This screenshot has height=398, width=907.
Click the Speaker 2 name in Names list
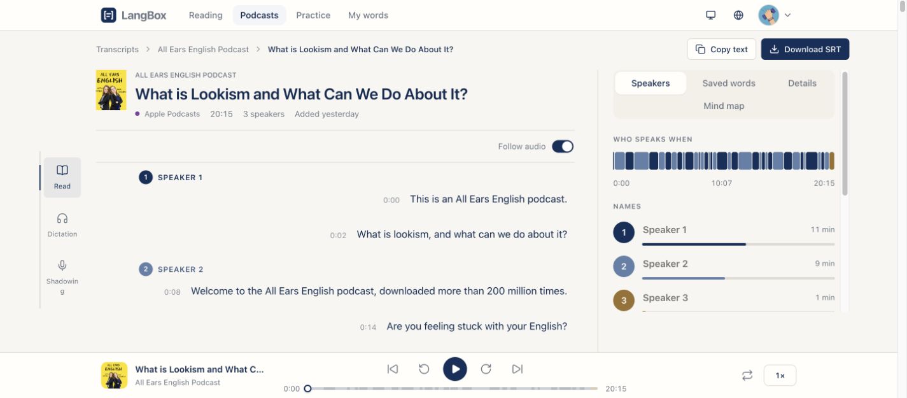[x=665, y=264]
